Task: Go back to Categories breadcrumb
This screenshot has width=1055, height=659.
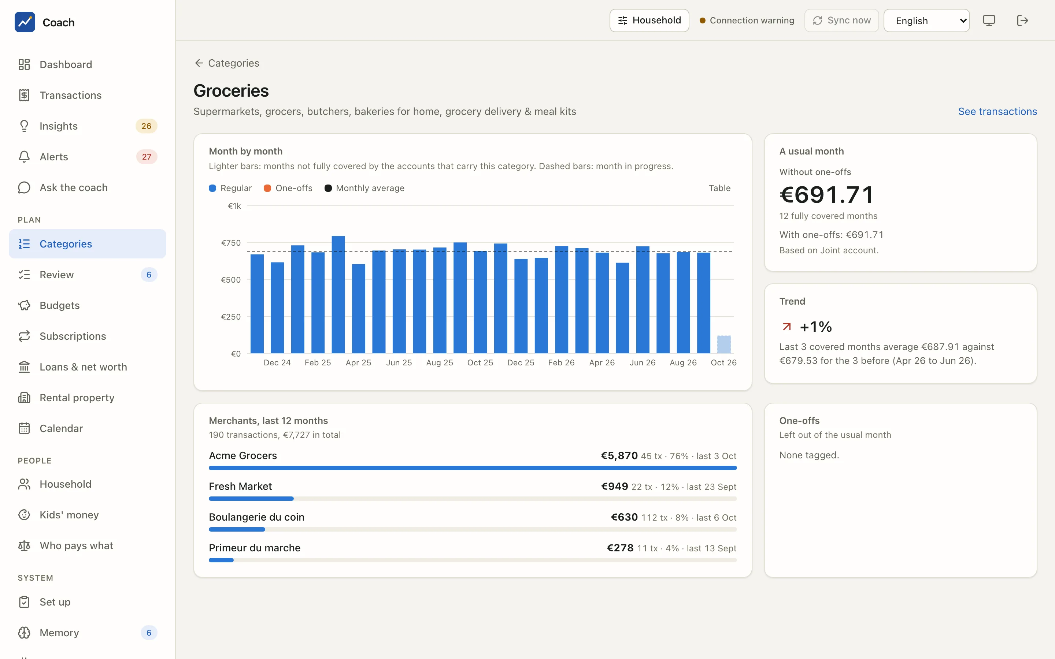Action: click(227, 63)
